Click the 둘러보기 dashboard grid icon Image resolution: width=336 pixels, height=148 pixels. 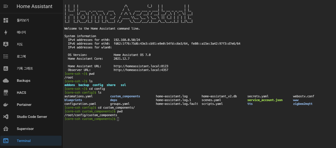pos(6,20)
